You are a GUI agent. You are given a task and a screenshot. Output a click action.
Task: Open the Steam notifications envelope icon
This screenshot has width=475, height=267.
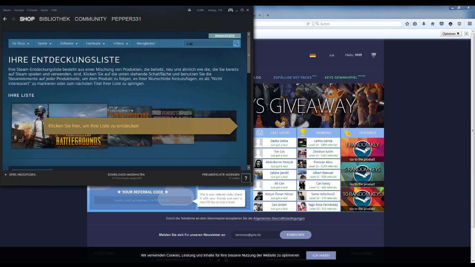190,10
